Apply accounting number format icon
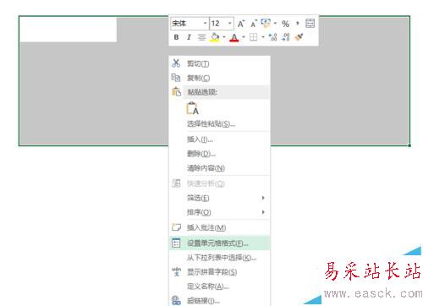Image resolution: width=423 pixels, height=306 pixels. (x=266, y=23)
